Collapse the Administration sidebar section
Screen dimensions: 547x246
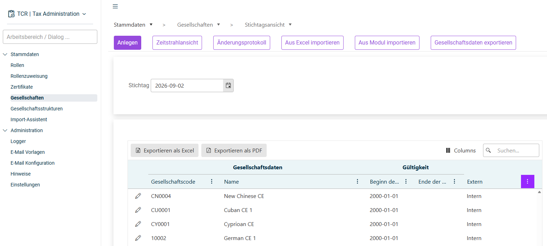point(5,130)
